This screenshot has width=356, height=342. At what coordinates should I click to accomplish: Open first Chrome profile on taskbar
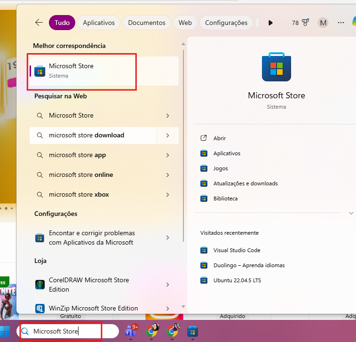click(151, 331)
